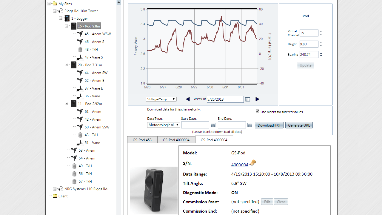Decrease the Height stepper value
382x215 pixels.
pyautogui.click(x=321, y=45)
